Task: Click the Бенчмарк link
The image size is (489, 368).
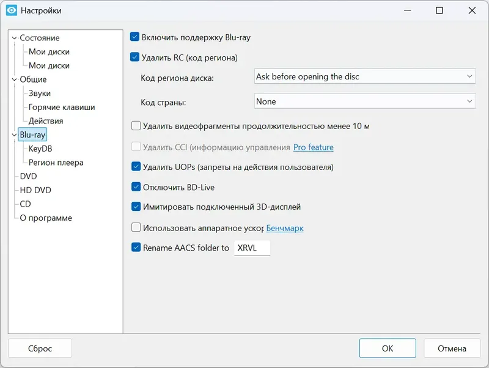Action: tap(285, 229)
